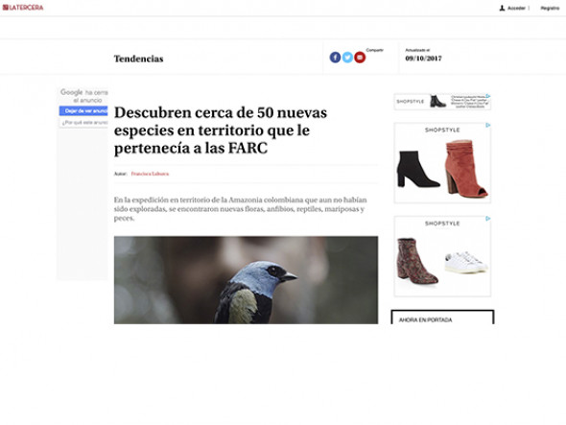Click '¿Por qué este anuncio?' option
This screenshot has height=425, width=566.
(x=83, y=123)
